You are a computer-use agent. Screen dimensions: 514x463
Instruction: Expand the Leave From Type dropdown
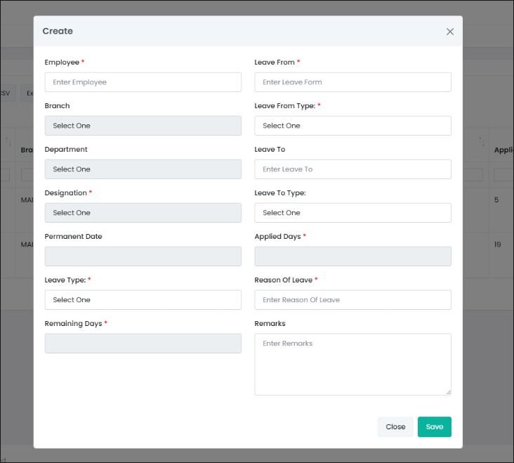(352, 126)
